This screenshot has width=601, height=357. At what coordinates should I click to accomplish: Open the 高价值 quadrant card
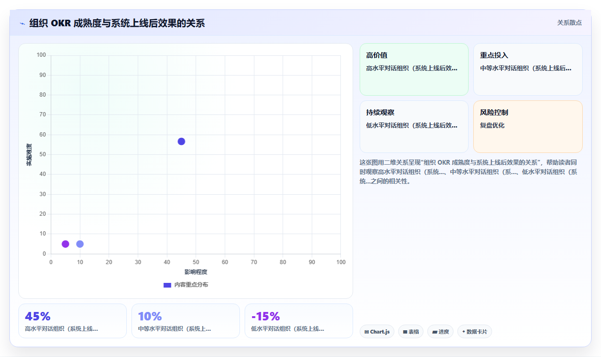click(x=414, y=69)
